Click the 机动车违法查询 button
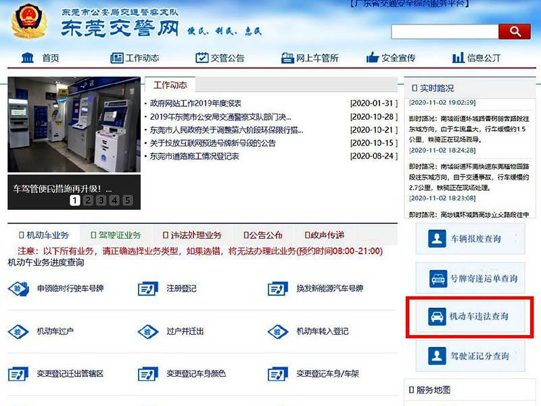This screenshot has height=406, width=541. tap(469, 316)
